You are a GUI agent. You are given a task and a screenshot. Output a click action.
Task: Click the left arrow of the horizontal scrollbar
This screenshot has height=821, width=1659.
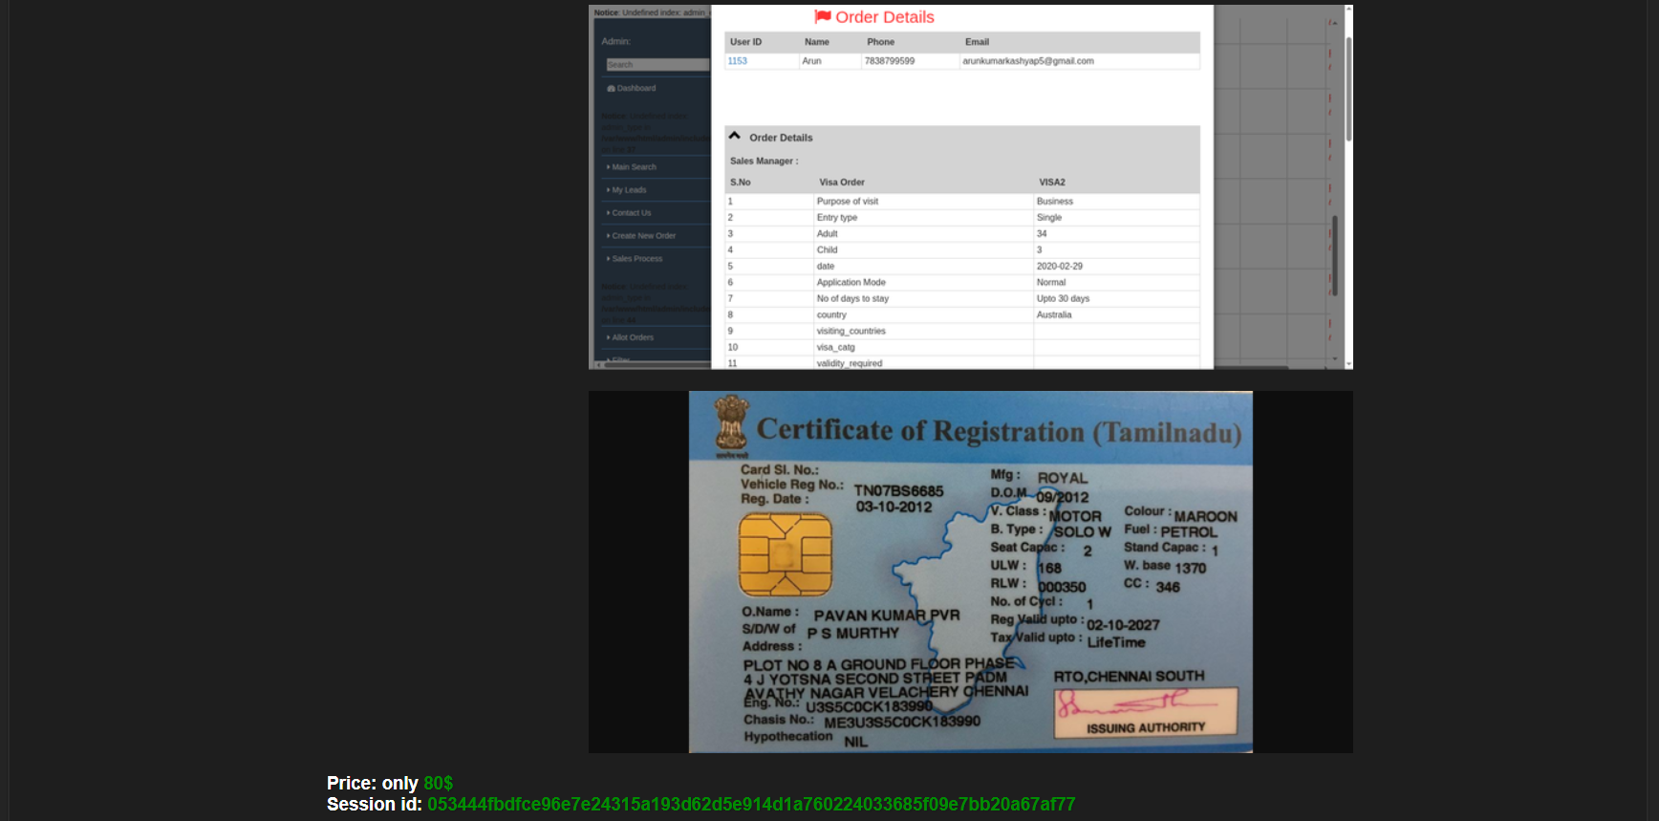coord(596,365)
